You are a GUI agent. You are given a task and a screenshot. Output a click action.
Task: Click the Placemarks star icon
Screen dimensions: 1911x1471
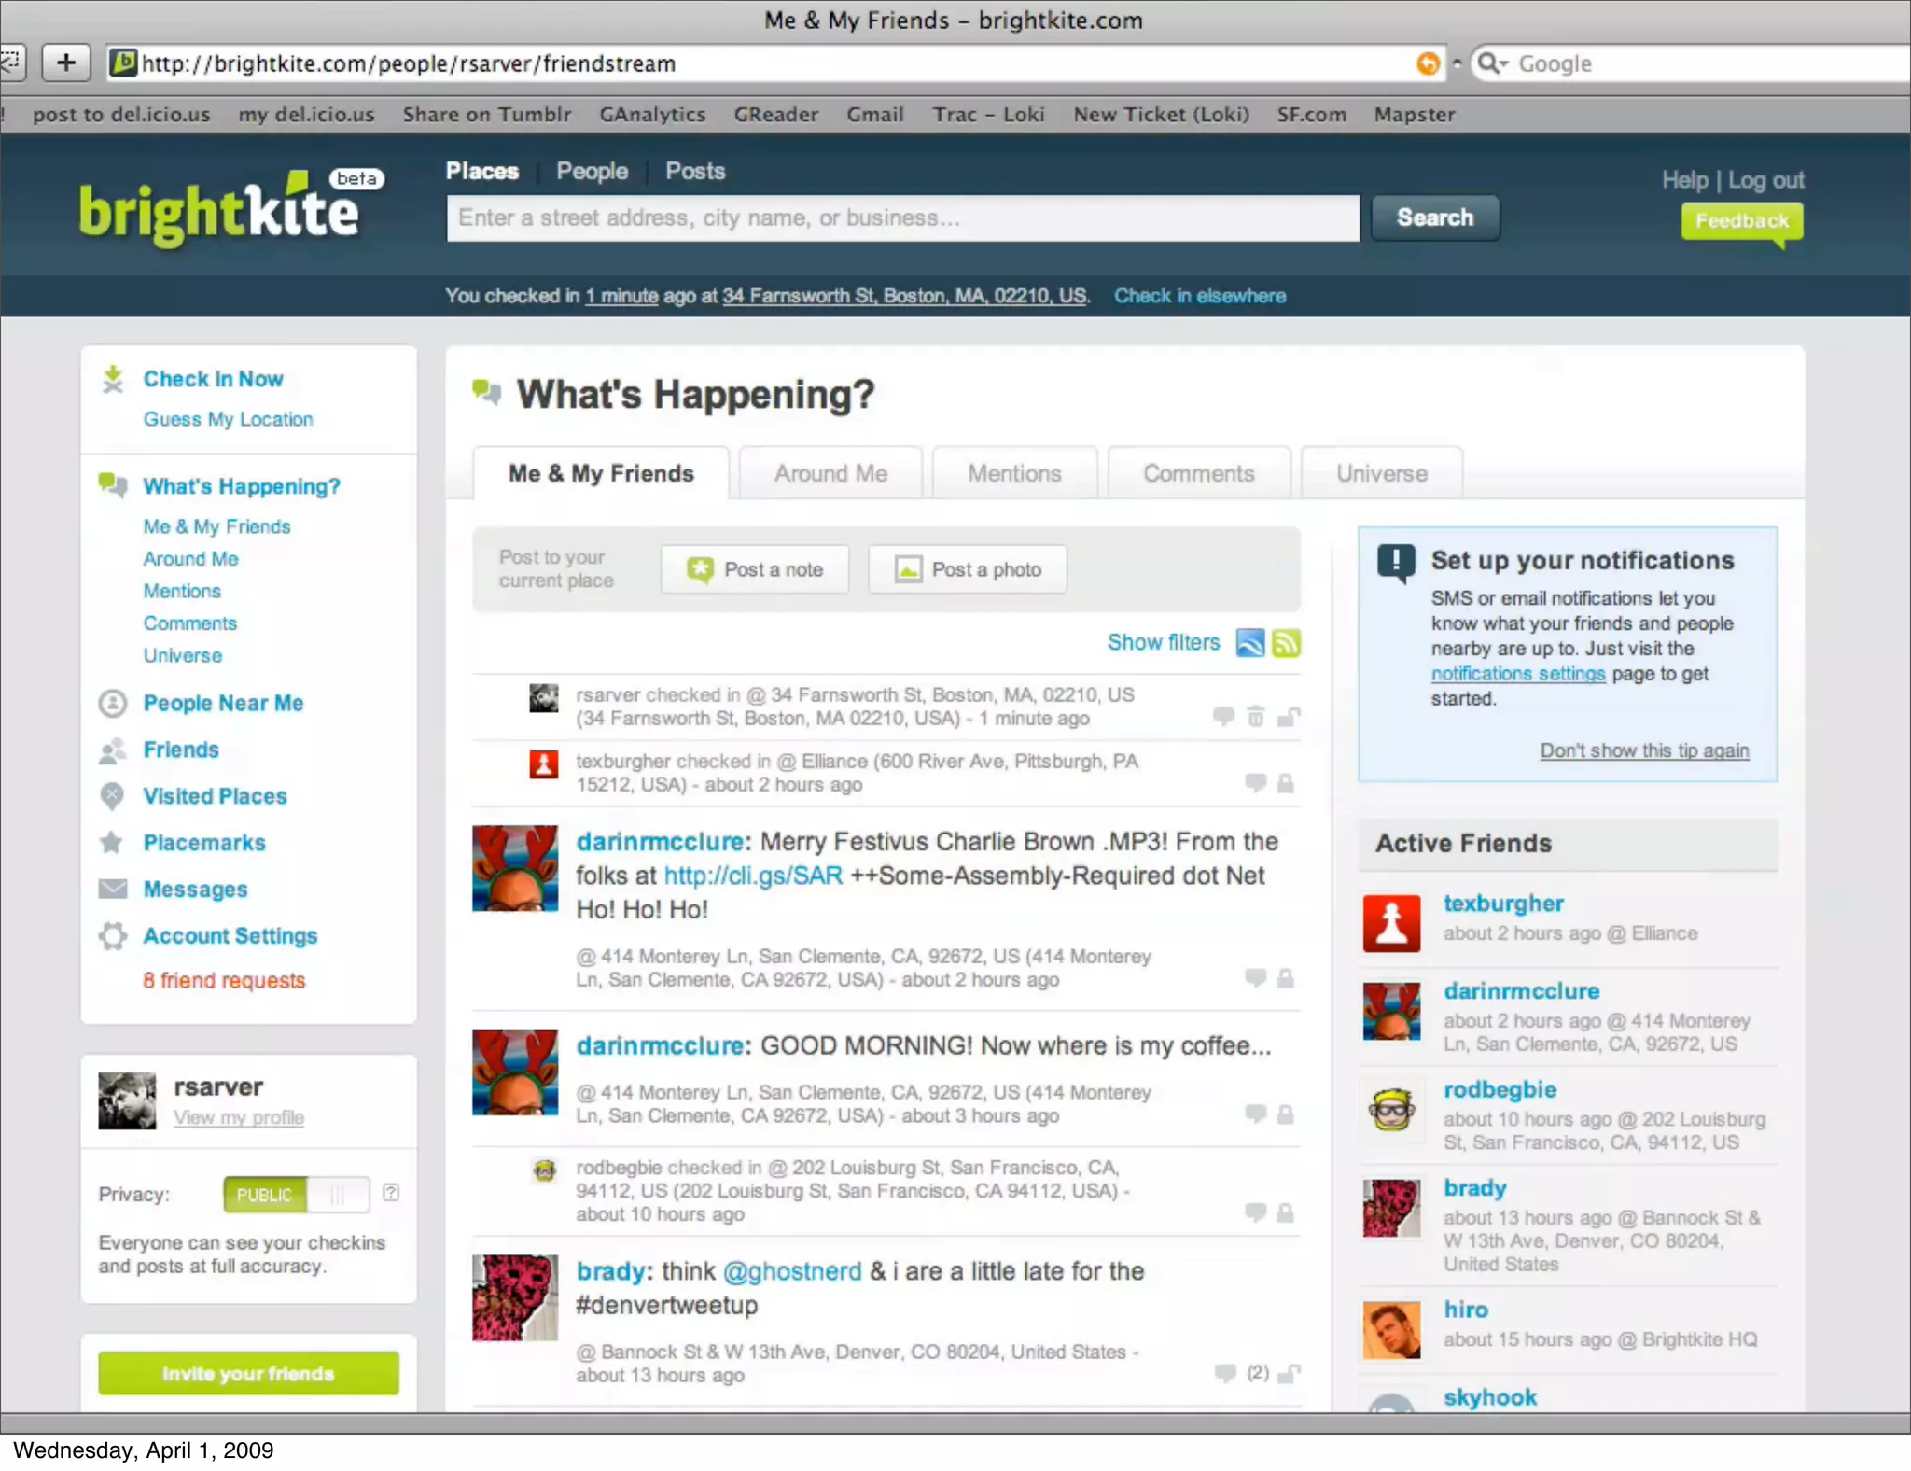[x=111, y=842]
